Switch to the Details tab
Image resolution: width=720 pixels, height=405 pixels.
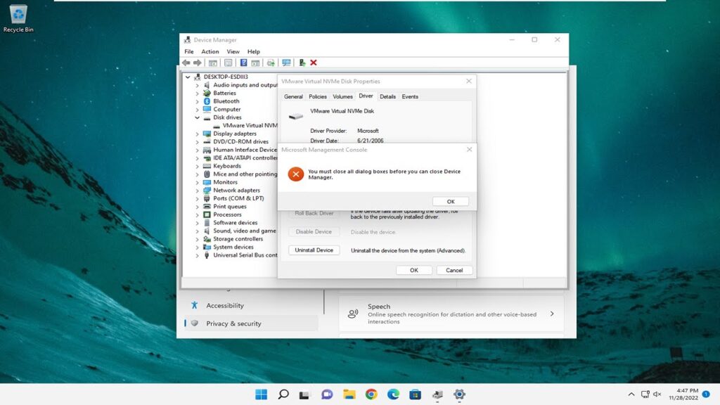pos(387,96)
